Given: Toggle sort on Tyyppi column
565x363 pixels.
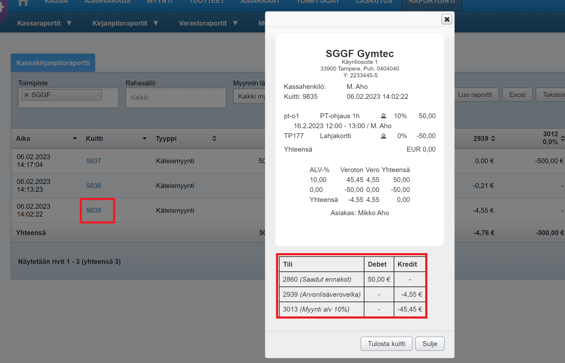Looking at the screenshot, I should [214, 138].
